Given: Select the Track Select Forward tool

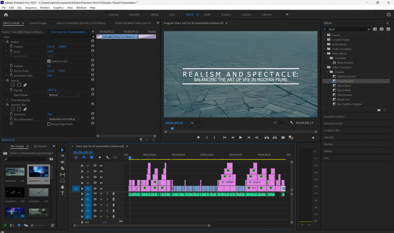Looking at the screenshot, I should point(62,156).
